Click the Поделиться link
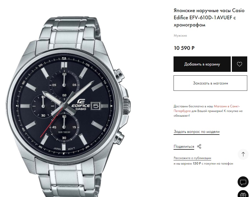Viewport: 250px width, 197px height. 184,146
